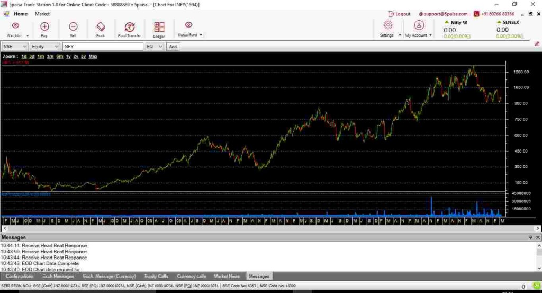
Task: Click the Sell order icon
Action: pos(73,26)
